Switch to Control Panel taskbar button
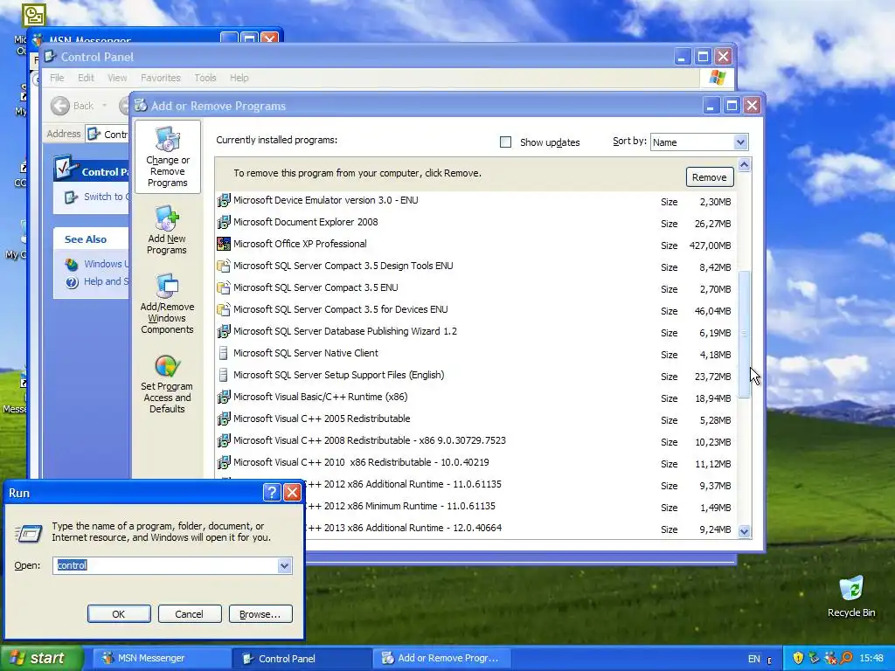 301,658
